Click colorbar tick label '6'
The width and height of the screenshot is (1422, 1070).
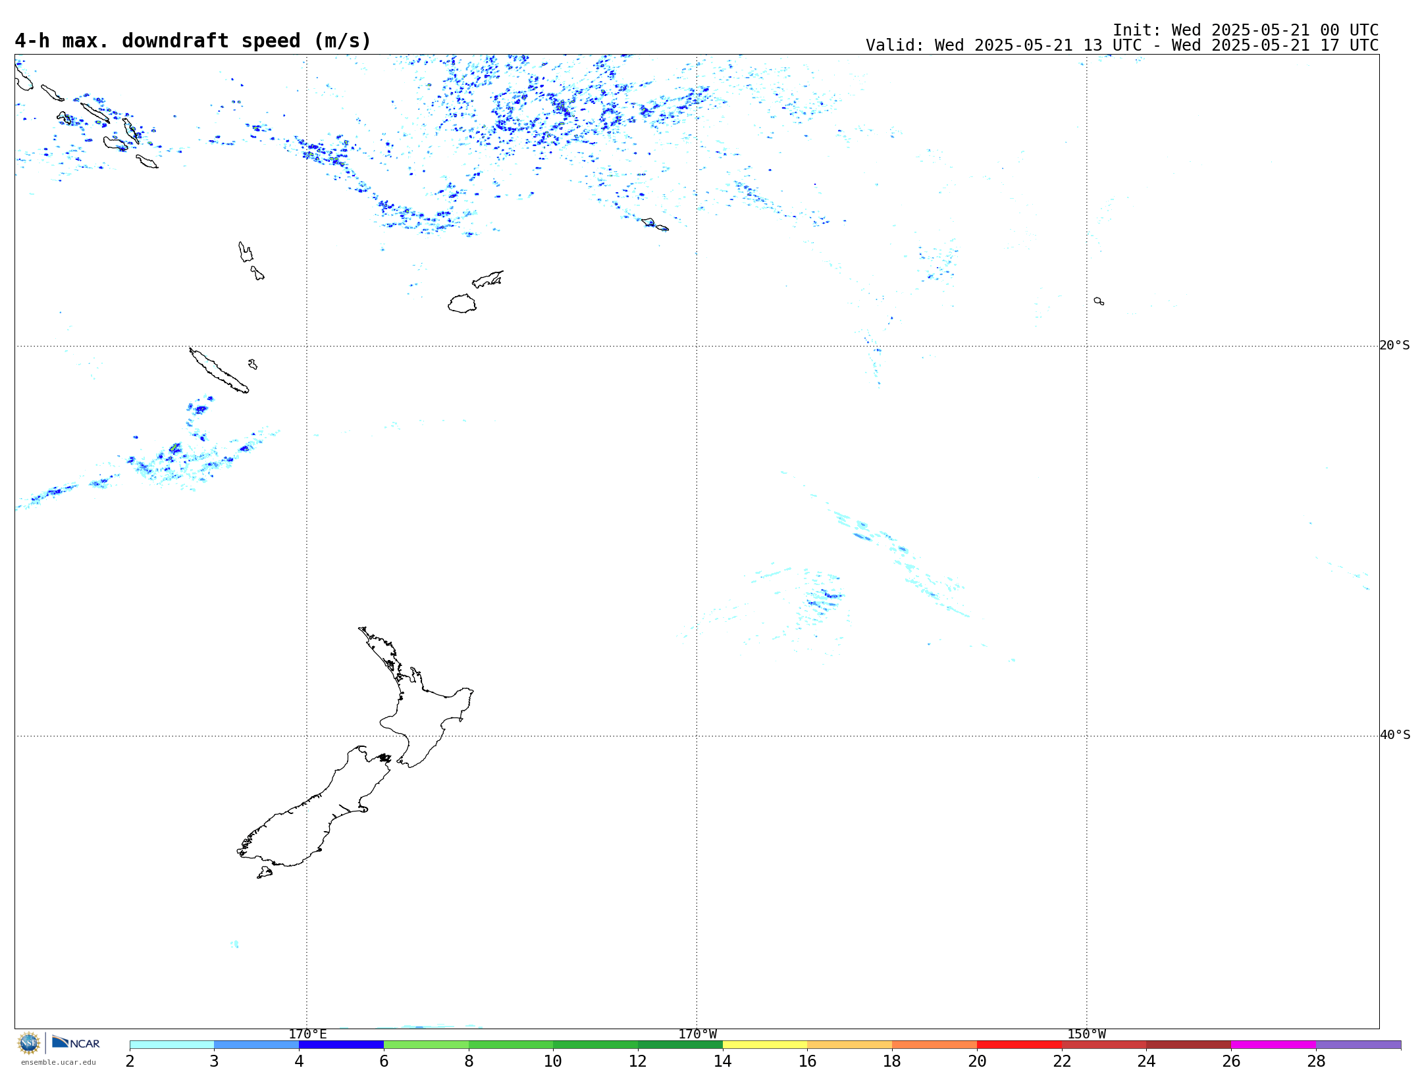pyautogui.click(x=384, y=1061)
